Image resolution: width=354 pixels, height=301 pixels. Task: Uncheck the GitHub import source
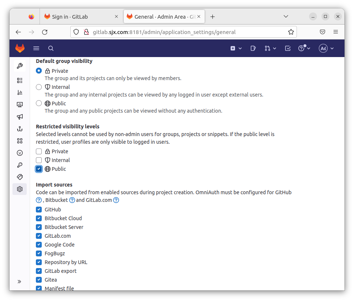pyautogui.click(x=39, y=210)
